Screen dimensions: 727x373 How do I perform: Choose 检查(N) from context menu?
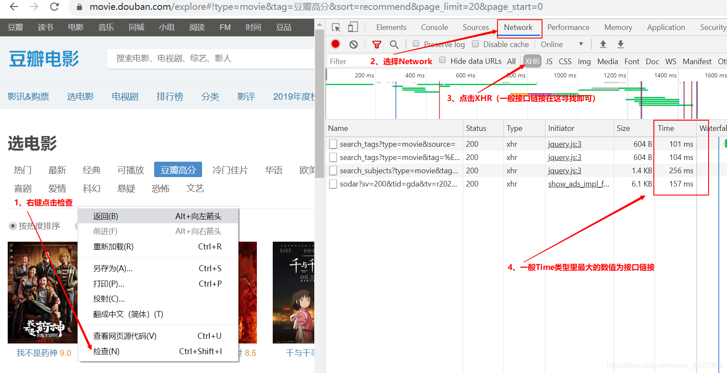click(x=158, y=352)
